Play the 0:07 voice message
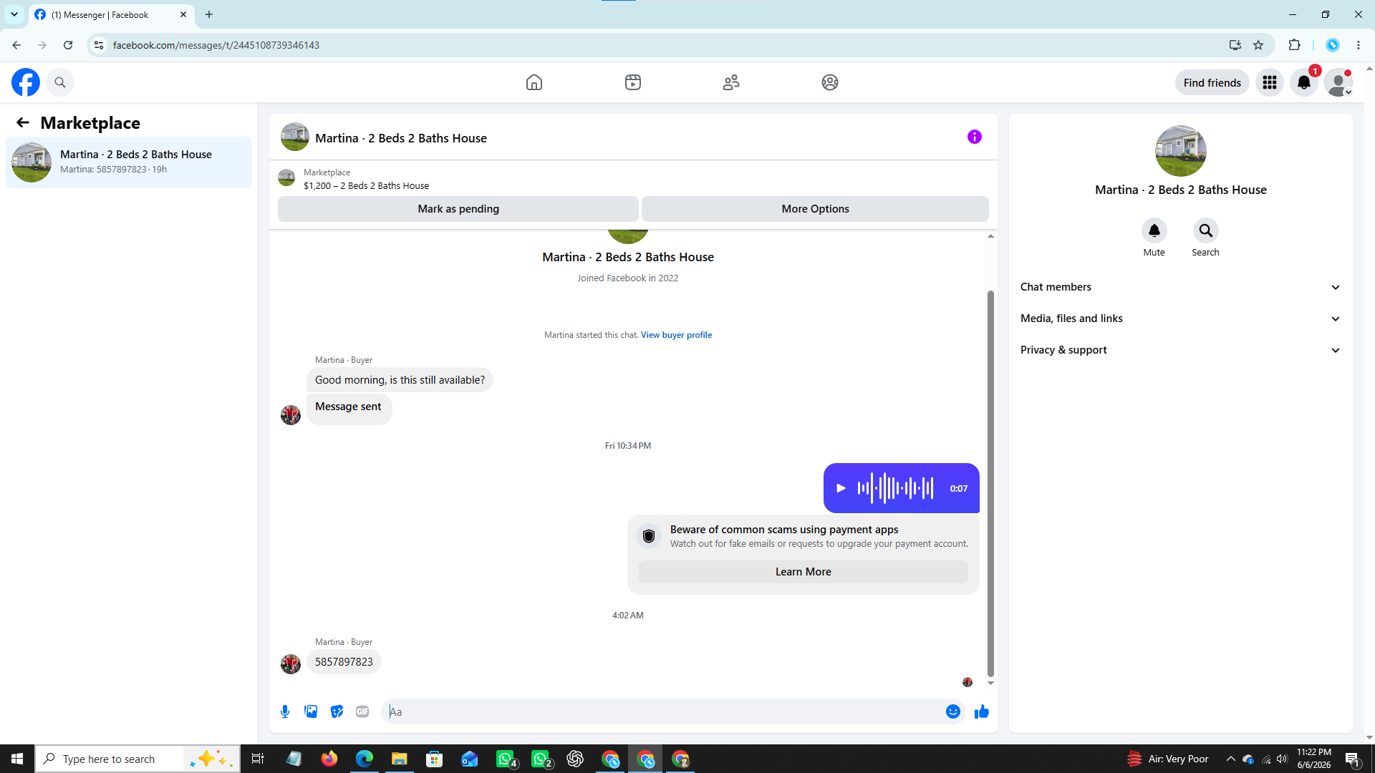Image resolution: width=1375 pixels, height=773 pixels. point(841,488)
